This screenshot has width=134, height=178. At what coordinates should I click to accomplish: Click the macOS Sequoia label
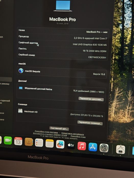tap(32, 71)
